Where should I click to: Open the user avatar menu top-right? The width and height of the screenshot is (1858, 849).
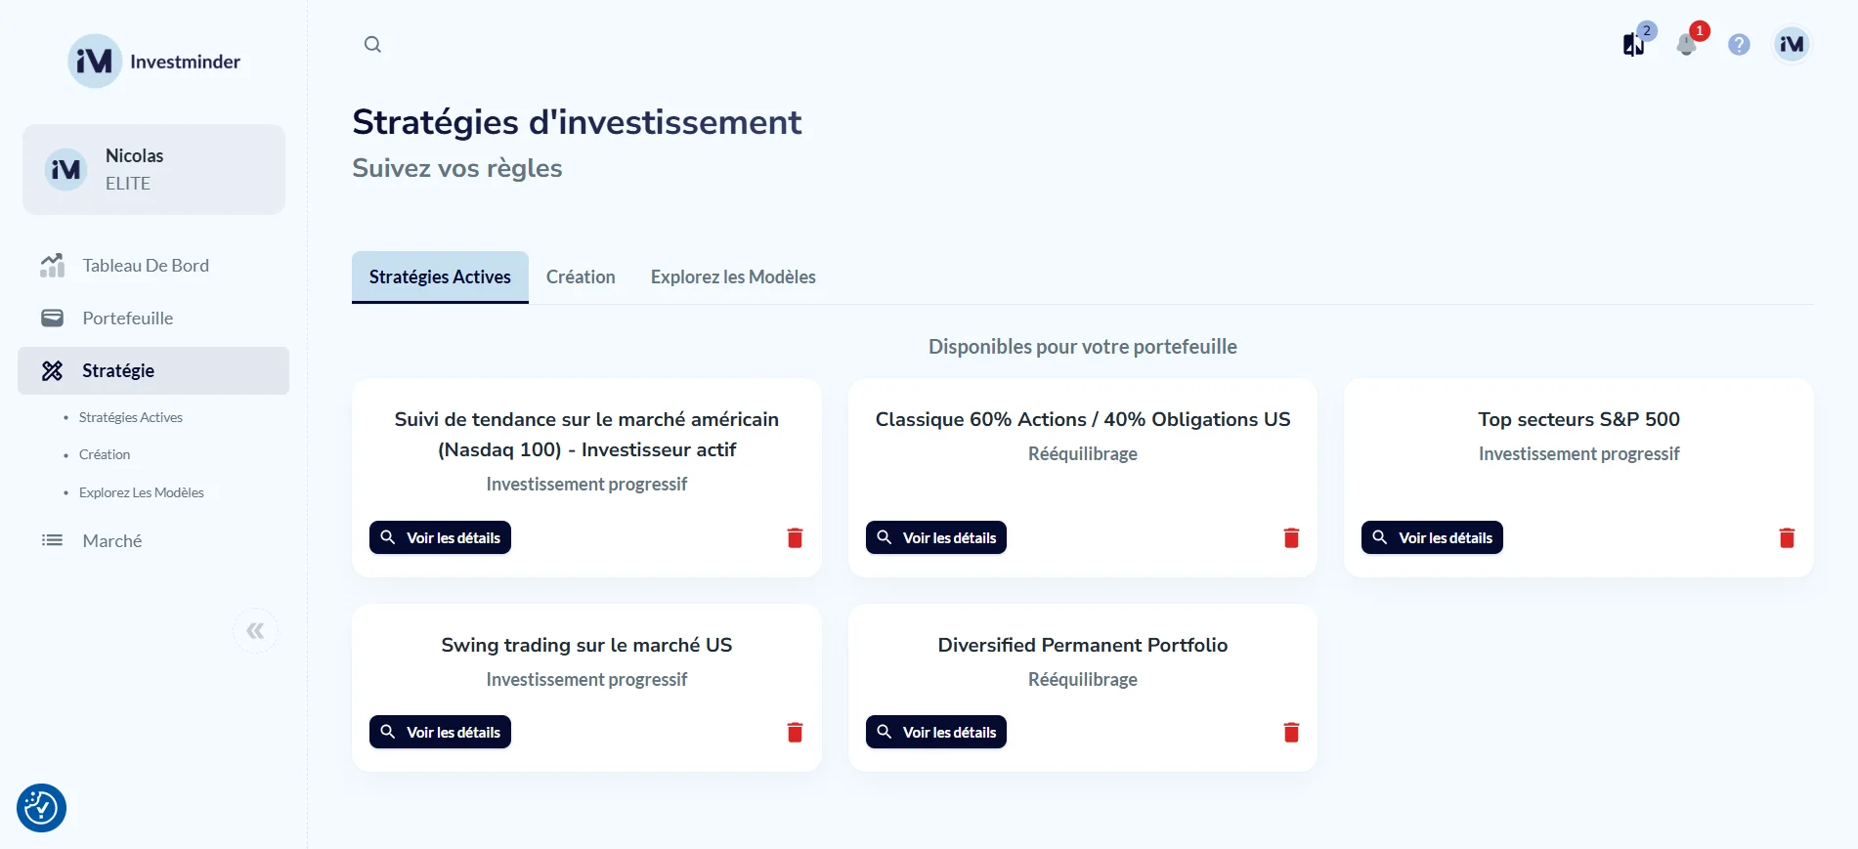pos(1792,45)
